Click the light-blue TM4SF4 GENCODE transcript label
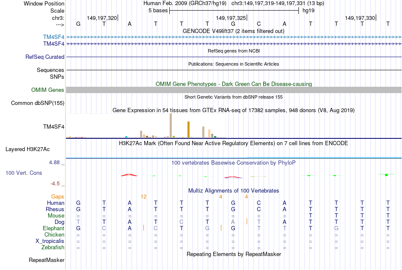Viewport: 402px width, 270px height. click(x=54, y=37)
